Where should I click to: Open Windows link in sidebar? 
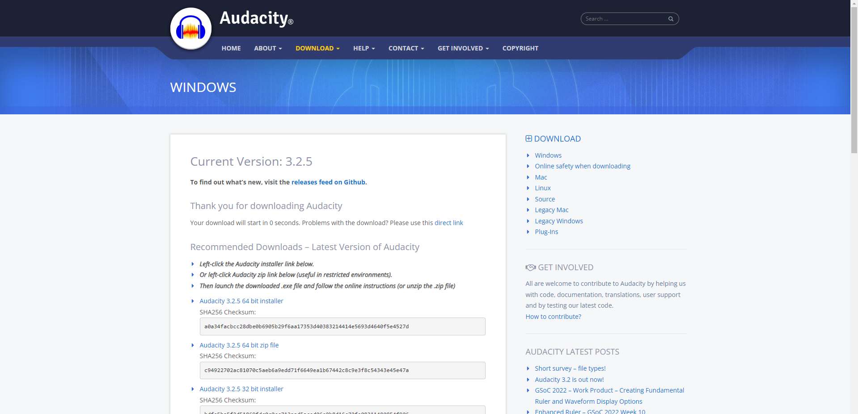[548, 155]
